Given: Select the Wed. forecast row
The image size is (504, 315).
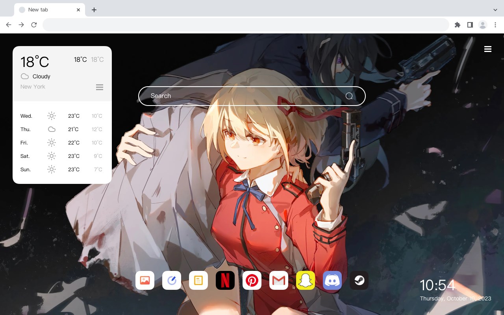Looking at the screenshot, I should [62, 116].
